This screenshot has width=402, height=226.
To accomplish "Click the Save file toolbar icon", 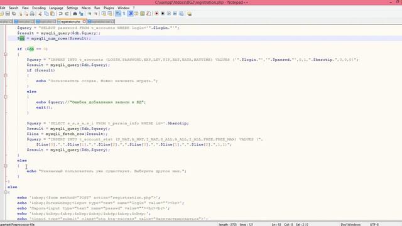I will tap(8, 14).
